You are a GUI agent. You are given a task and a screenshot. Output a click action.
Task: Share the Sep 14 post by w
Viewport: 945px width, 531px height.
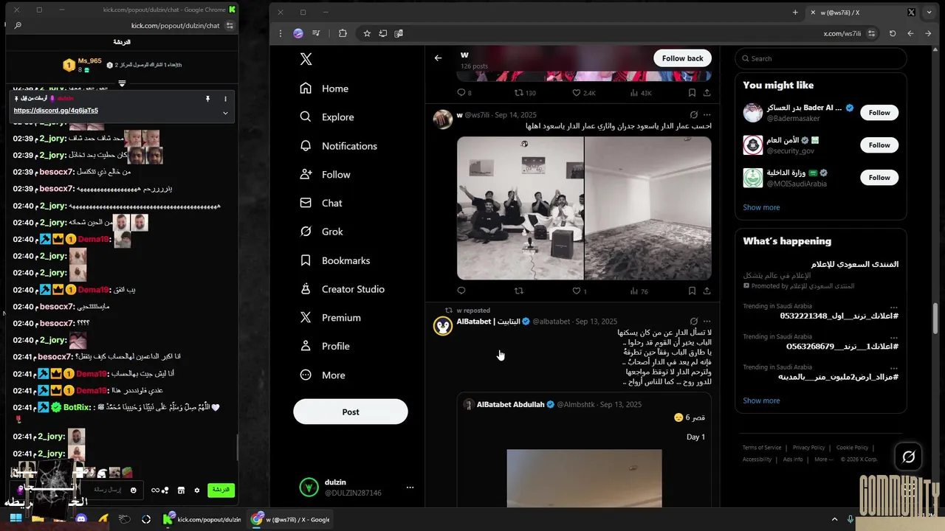pyautogui.click(x=707, y=291)
